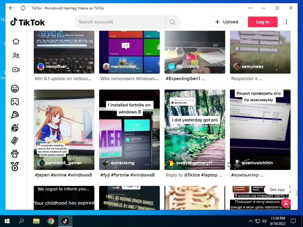Click the magnifier search icon
The width and height of the screenshot is (303, 227).
click(173, 22)
